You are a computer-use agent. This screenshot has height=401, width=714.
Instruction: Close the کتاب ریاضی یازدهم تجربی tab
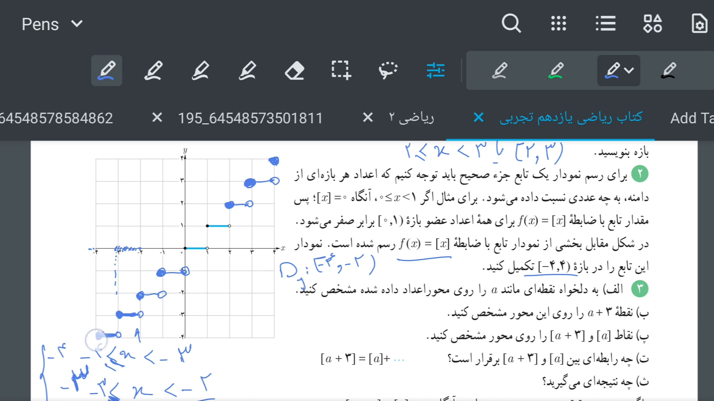point(479,118)
